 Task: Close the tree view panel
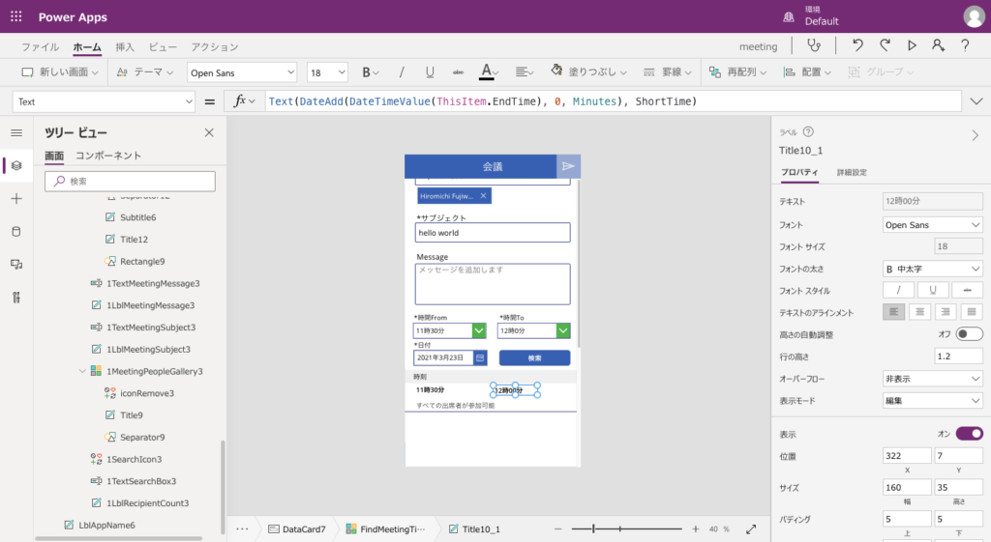click(209, 132)
